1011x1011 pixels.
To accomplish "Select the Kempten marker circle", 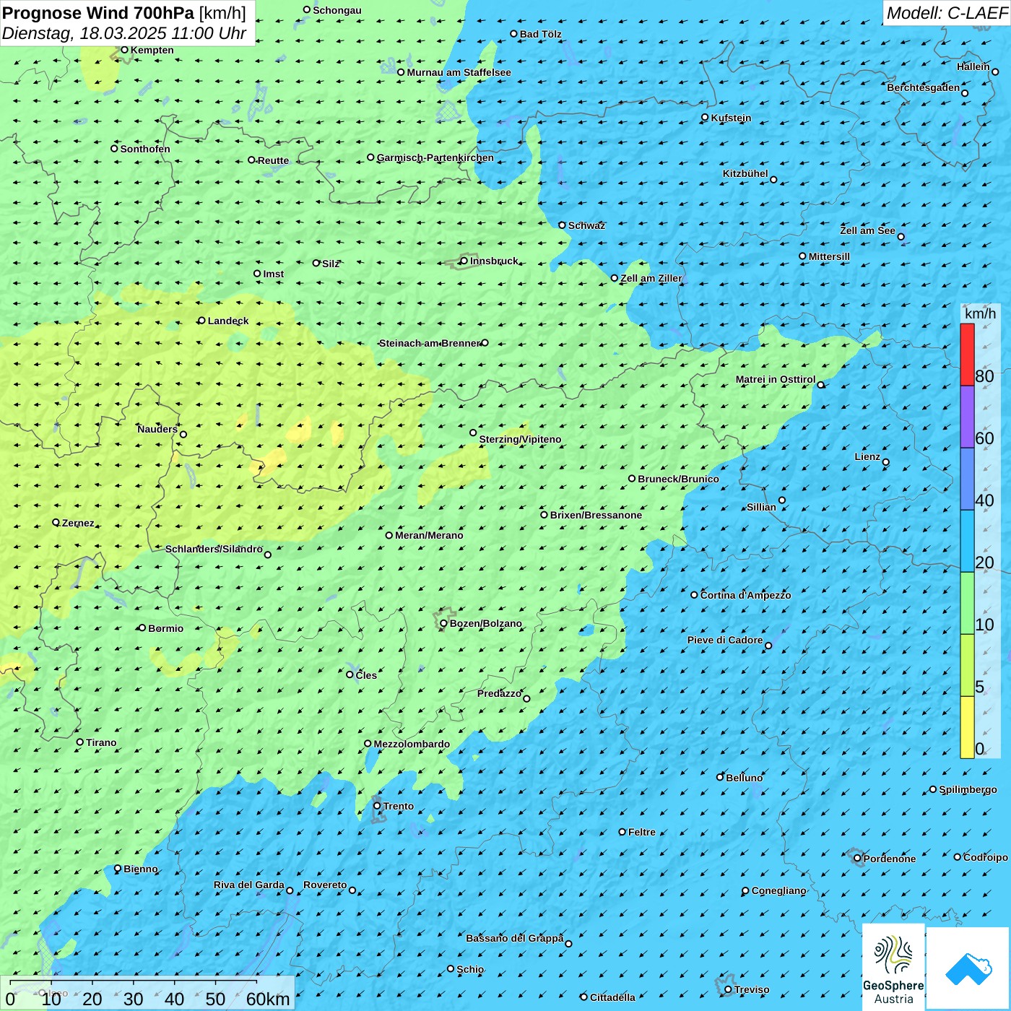I will coord(125,50).
